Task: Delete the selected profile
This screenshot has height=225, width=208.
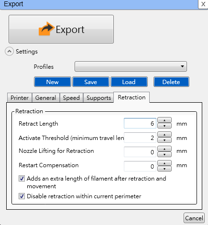Action: (x=171, y=82)
